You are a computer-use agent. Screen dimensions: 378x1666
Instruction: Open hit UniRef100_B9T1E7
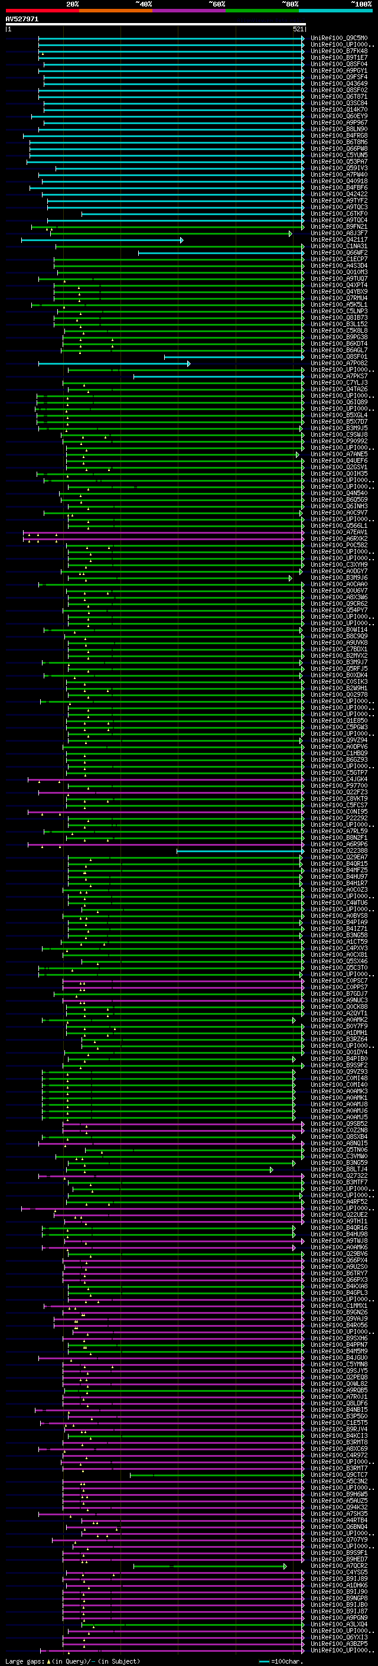(x=339, y=57)
